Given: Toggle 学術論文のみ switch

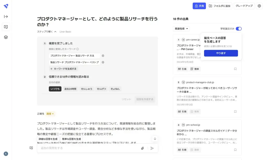Looking at the screenshot, I should pos(239,29).
